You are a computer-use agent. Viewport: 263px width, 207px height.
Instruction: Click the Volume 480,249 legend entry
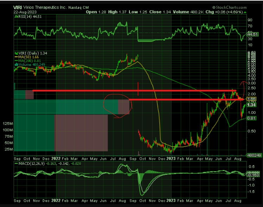(x=32, y=65)
